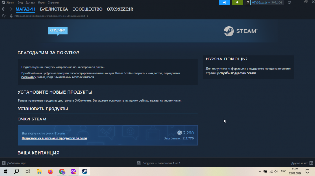Click the Steam points coin icon
This screenshot has height=176, width=315.
point(179,133)
